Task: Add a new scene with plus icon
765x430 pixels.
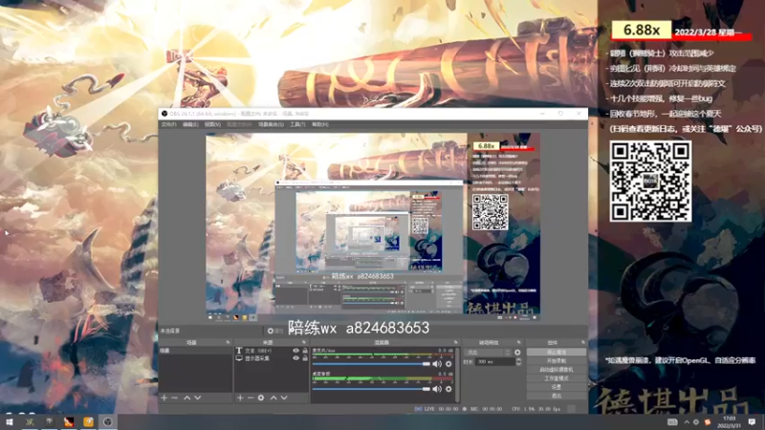Action: [164, 398]
